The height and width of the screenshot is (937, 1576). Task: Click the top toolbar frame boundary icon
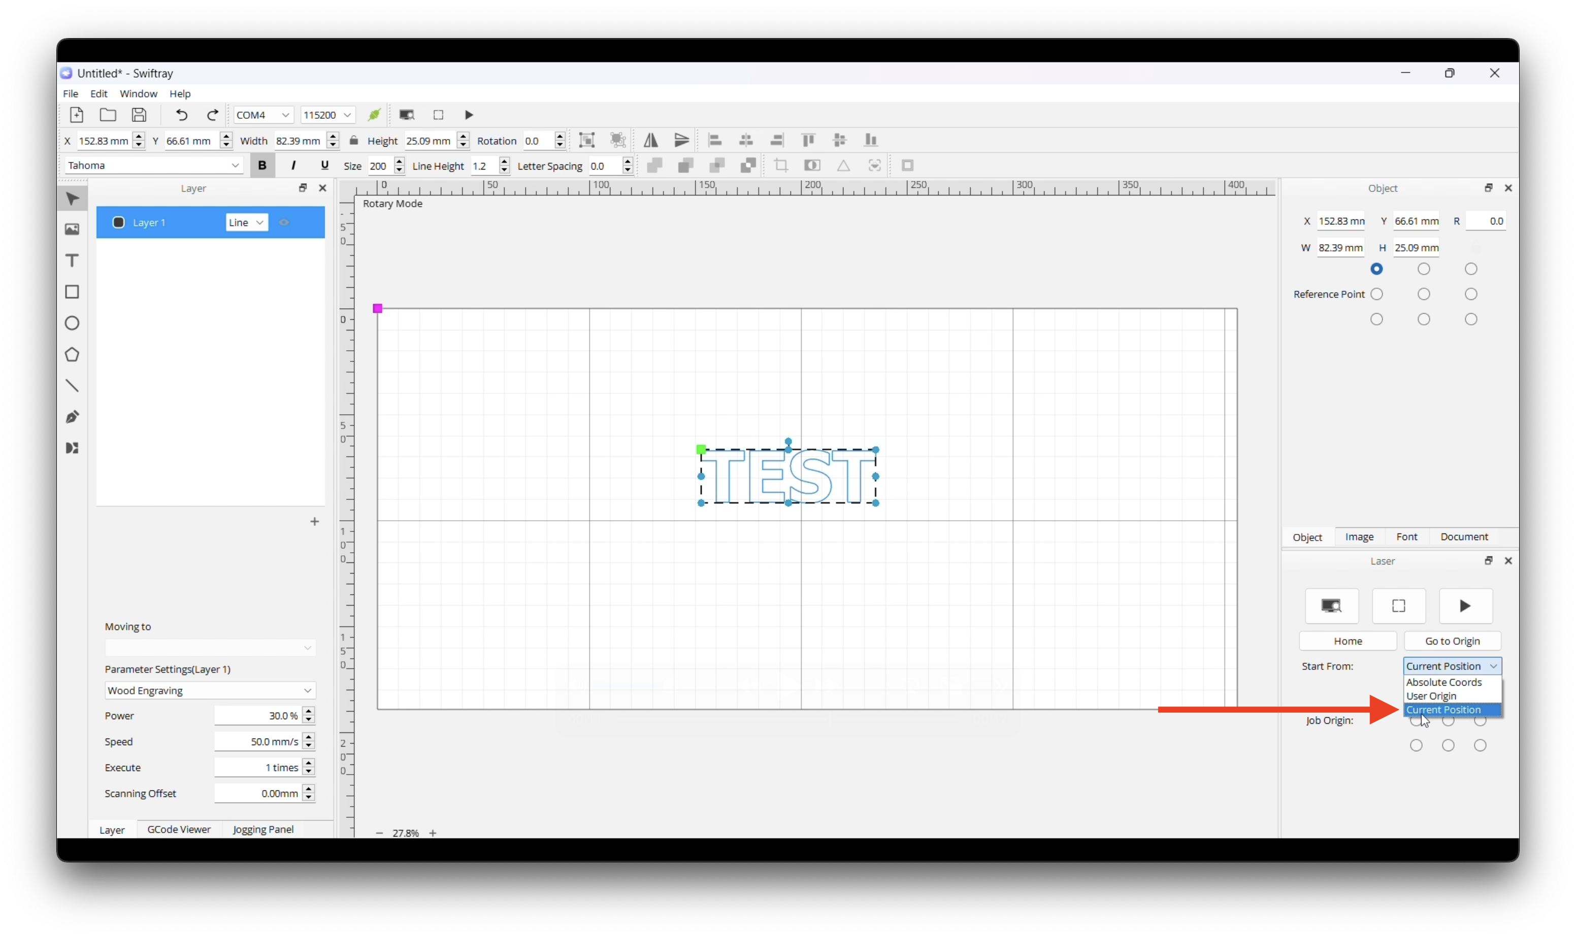tap(438, 115)
